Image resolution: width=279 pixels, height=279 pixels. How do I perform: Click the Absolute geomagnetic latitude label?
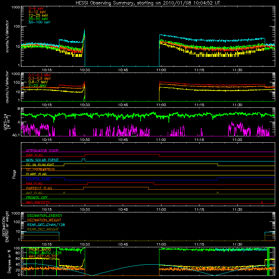[x=241, y=249]
